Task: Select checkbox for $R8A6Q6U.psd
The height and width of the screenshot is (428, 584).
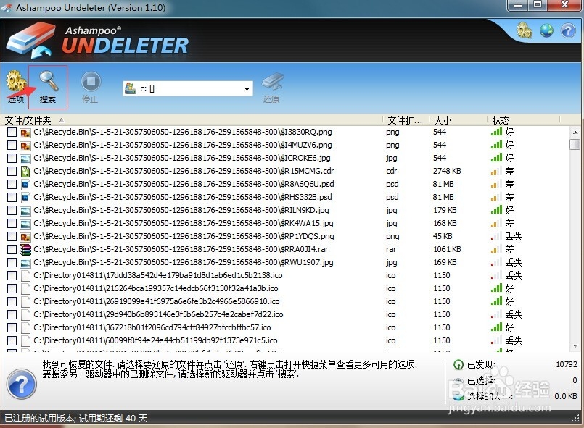Action: (x=12, y=185)
